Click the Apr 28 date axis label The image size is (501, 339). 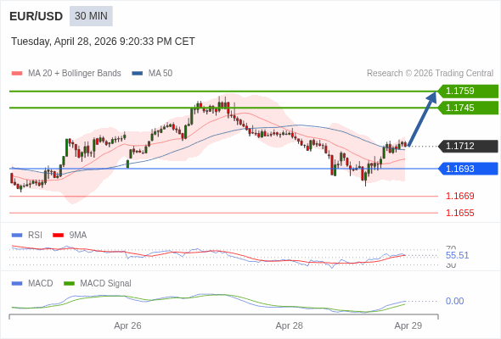pos(290,325)
